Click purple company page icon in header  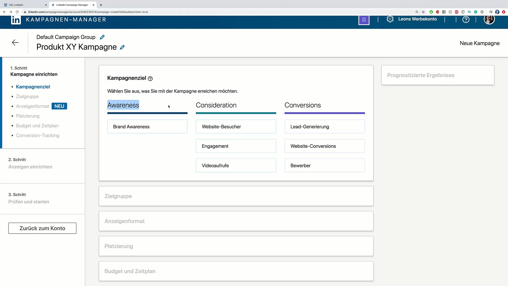point(364,20)
